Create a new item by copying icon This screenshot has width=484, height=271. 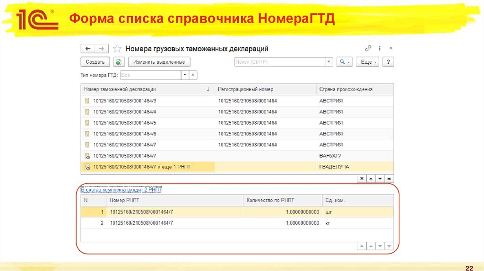coord(119,62)
